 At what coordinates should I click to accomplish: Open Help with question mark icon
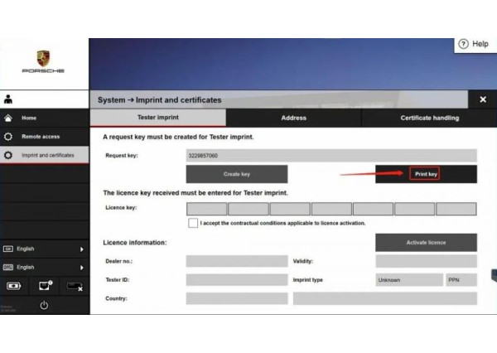click(x=474, y=44)
